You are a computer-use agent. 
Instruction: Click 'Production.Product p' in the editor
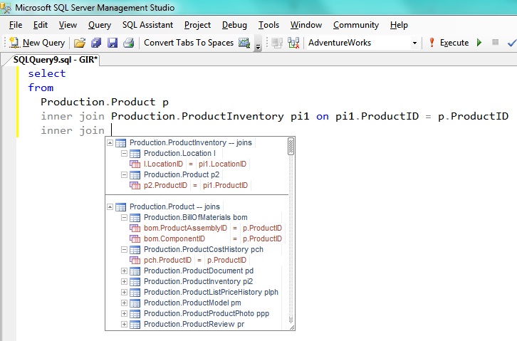105,102
